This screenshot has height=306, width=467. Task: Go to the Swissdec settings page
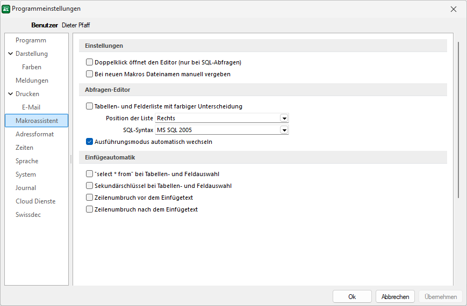click(28, 215)
